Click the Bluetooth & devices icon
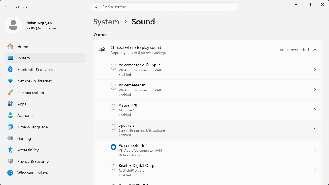Viewport: 329px width, 185px height. pyautogui.click(x=10, y=70)
